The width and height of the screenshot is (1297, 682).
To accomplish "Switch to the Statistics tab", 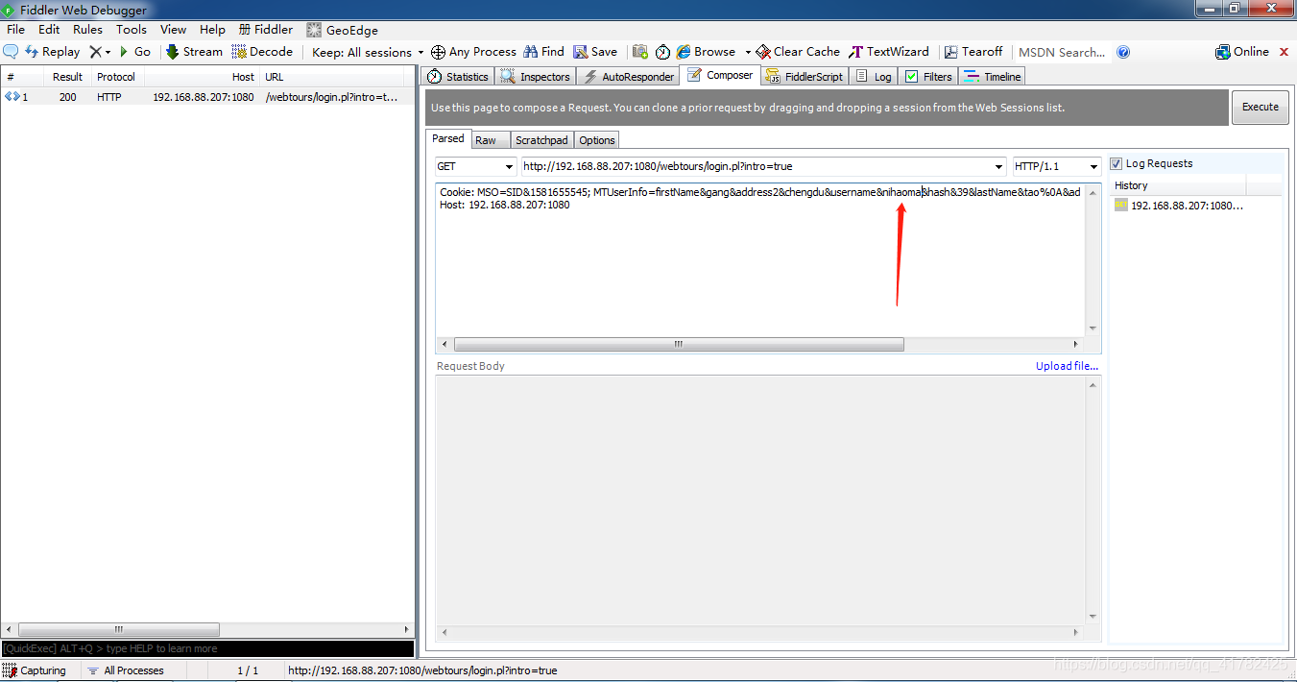I will (458, 76).
